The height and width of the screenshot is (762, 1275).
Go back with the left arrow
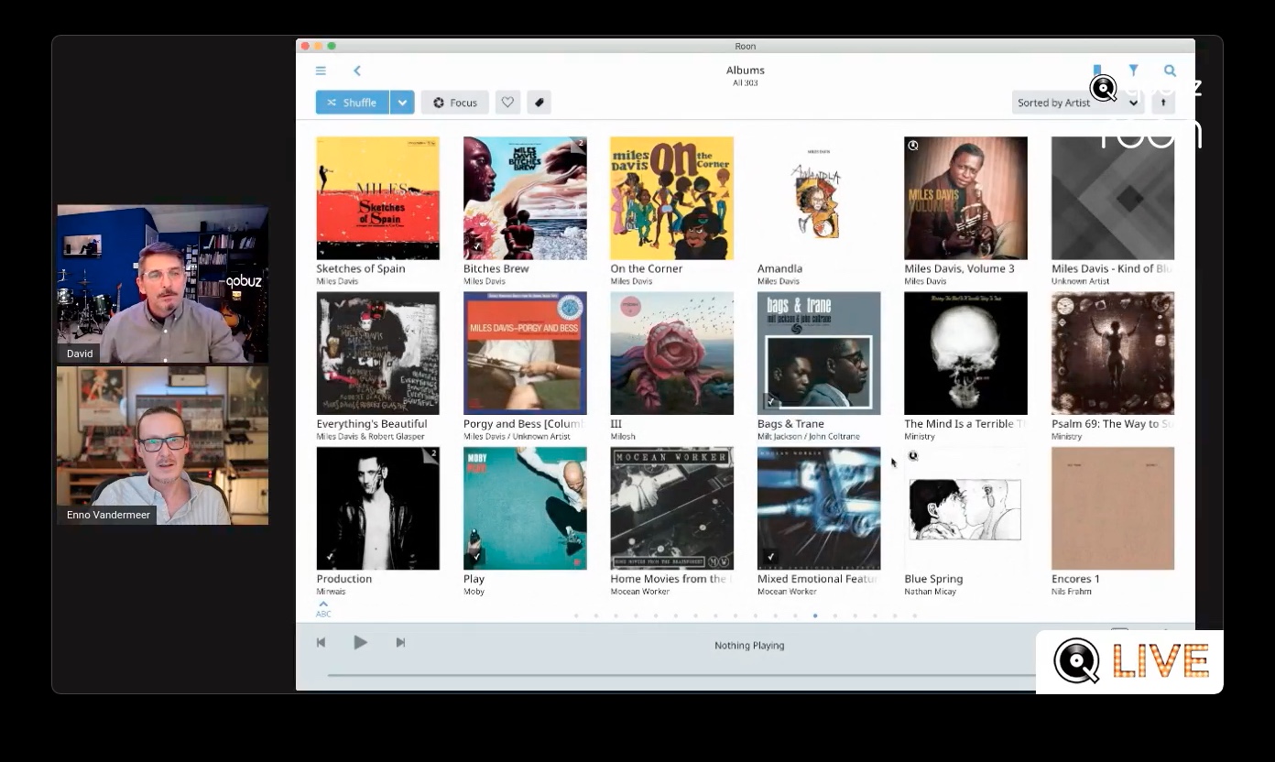coord(357,71)
